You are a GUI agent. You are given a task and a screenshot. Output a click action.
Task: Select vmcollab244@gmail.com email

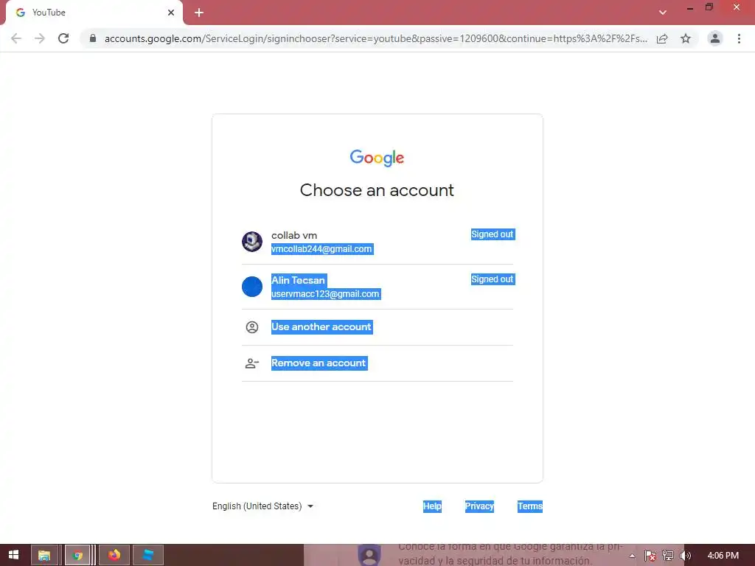(321, 249)
